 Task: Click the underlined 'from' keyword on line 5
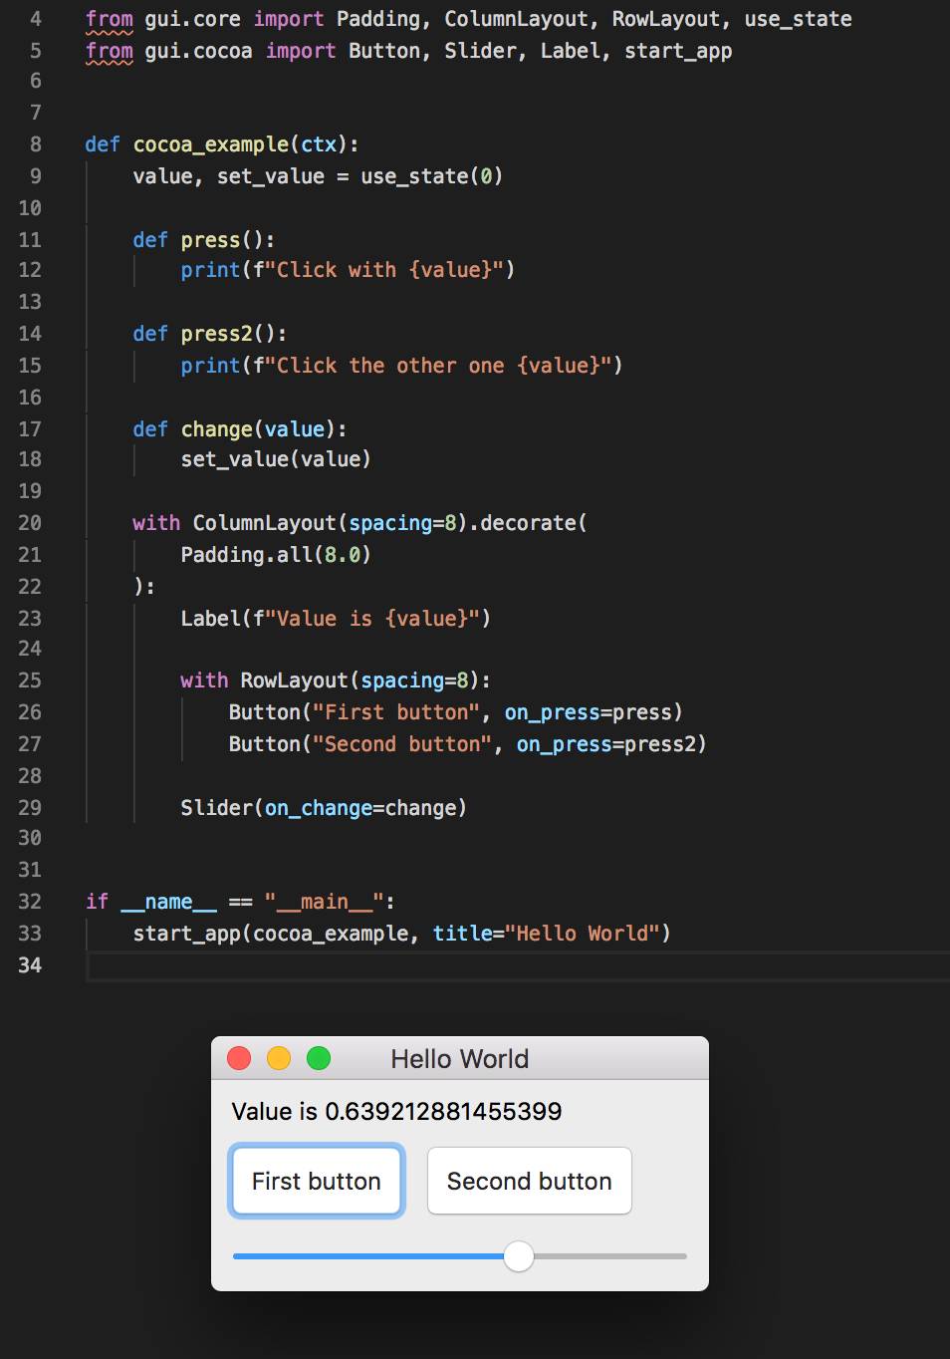(109, 51)
